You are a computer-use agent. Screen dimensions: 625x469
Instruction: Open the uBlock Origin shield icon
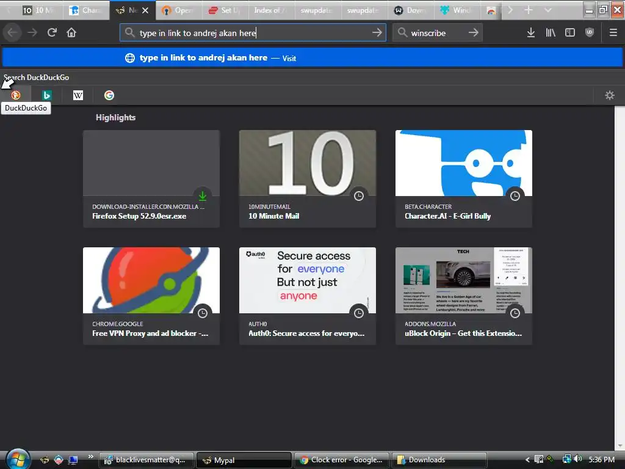tap(590, 33)
